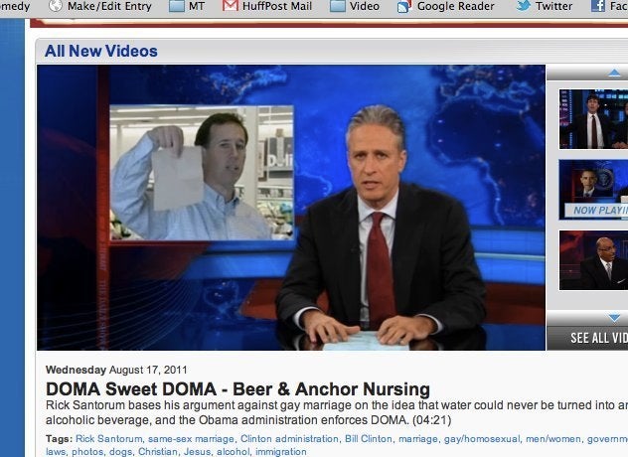Viewport: 628px width, 457px height.
Task: Click the folder icon next to Video
Action: (337, 6)
